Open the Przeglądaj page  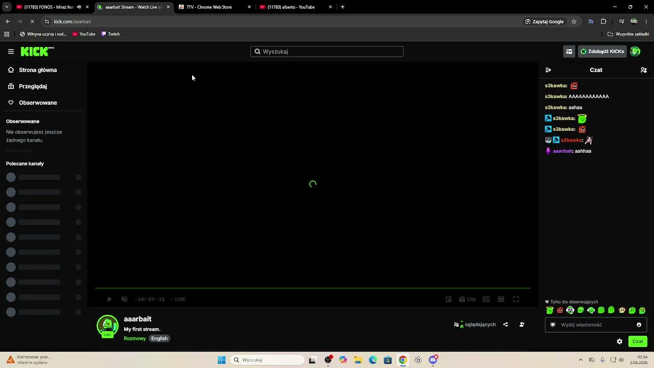pyautogui.click(x=33, y=86)
